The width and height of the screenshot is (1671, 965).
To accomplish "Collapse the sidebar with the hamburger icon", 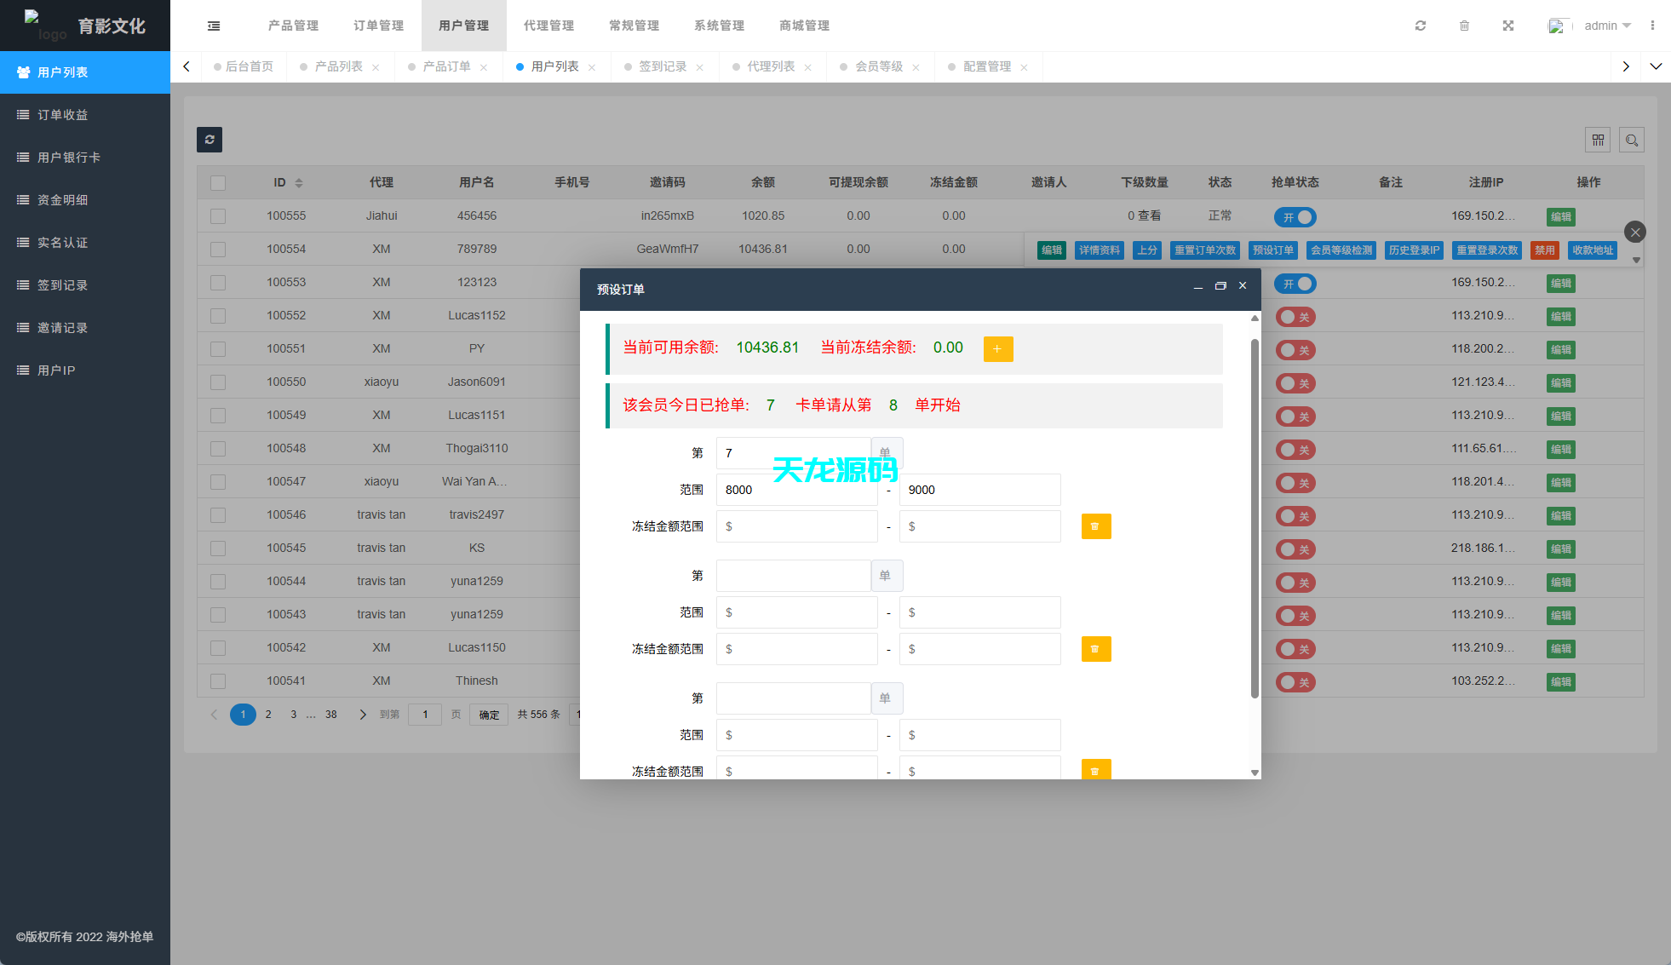I will 213,26.
